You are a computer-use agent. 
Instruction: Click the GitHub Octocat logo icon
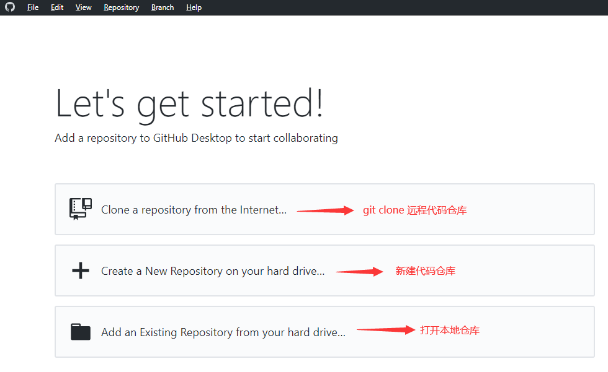[x=10, y=7]
